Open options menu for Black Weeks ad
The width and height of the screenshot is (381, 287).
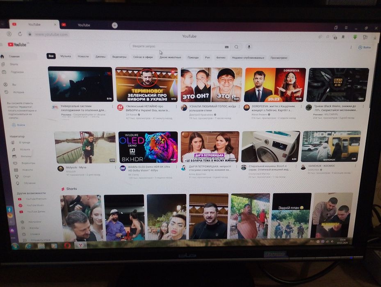click(363, 106)
